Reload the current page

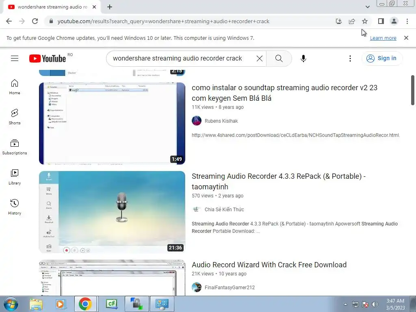pyautogui.click(x=35, y=21)
